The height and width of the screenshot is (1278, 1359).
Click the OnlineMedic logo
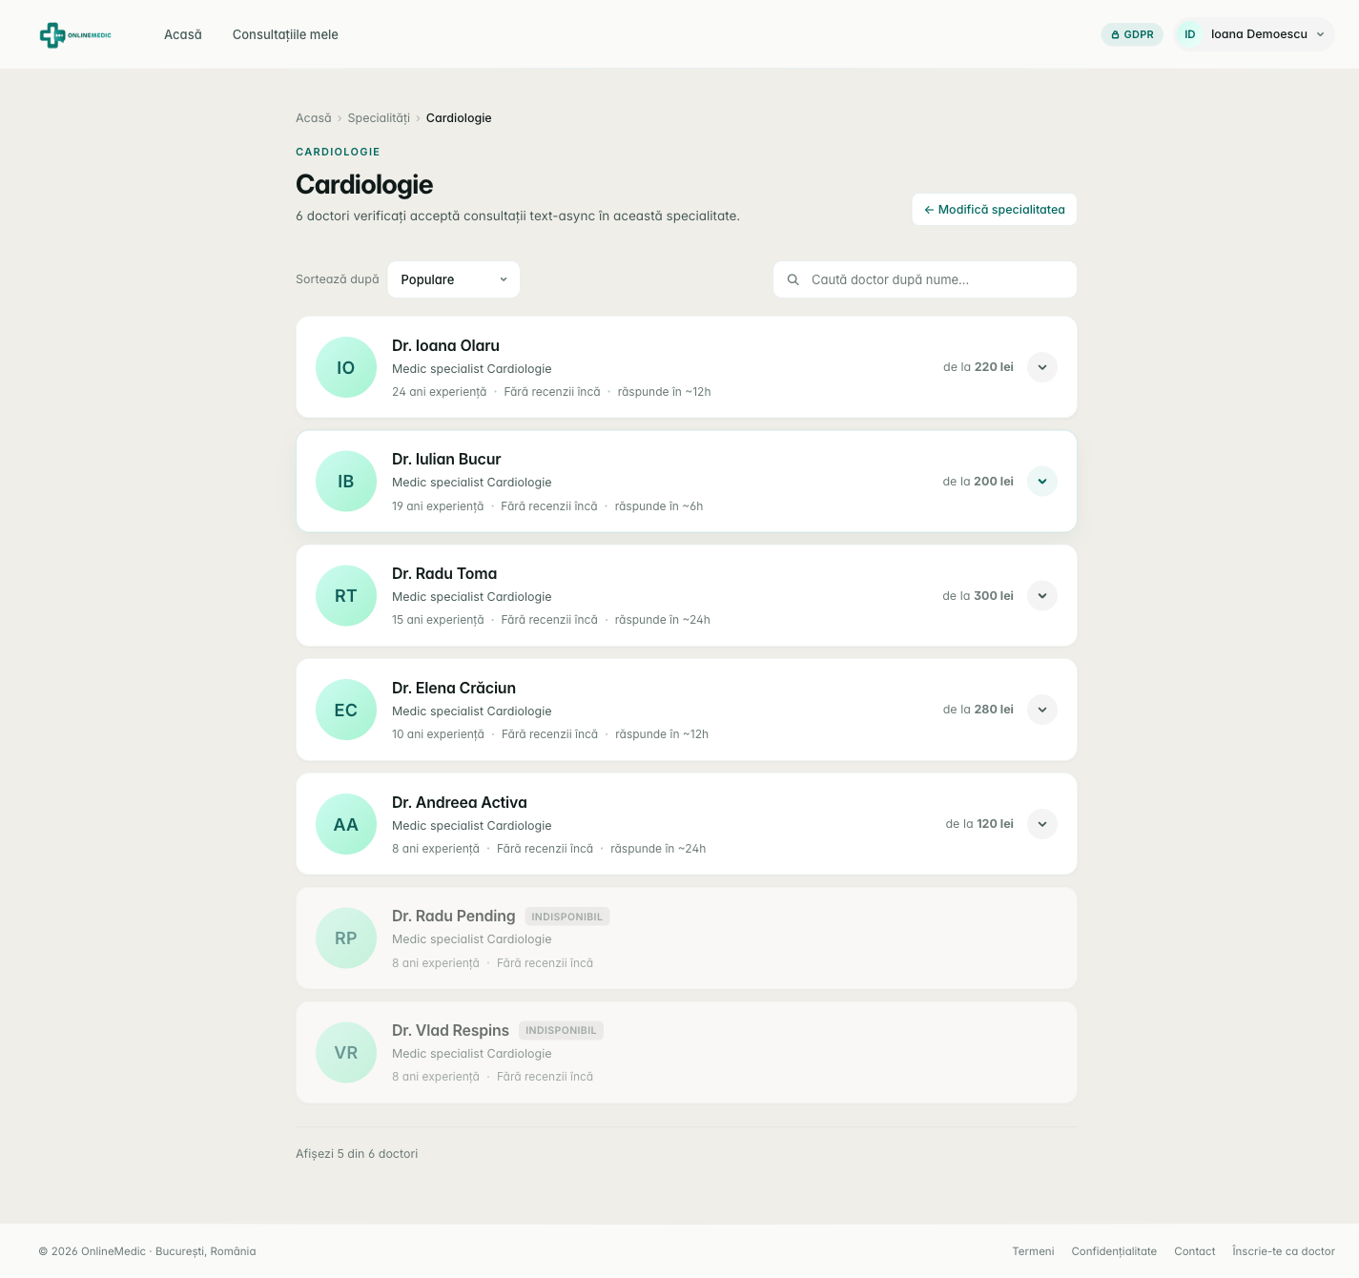(75, 35)
